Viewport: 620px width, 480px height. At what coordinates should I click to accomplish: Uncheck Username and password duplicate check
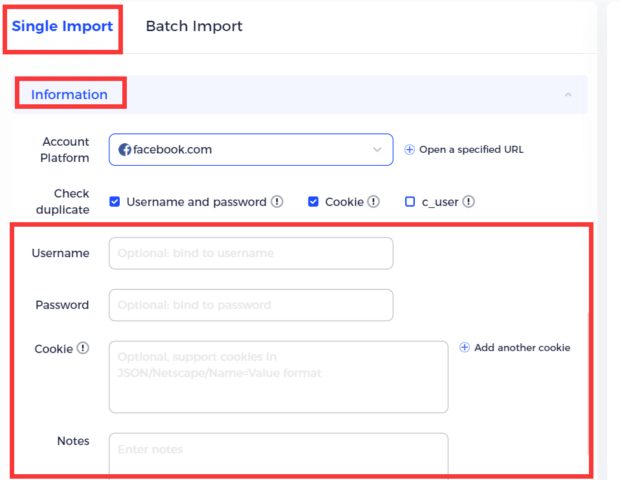click(115, 201)
